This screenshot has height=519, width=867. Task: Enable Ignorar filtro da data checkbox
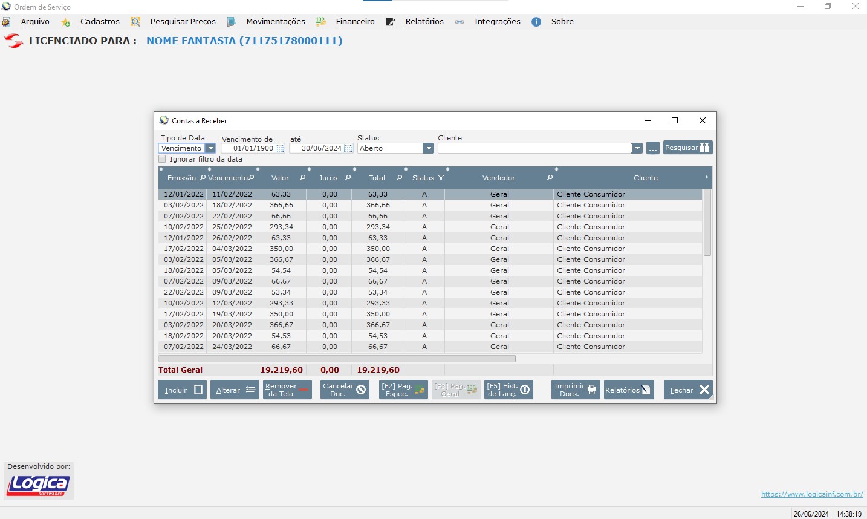pos(162,159)
